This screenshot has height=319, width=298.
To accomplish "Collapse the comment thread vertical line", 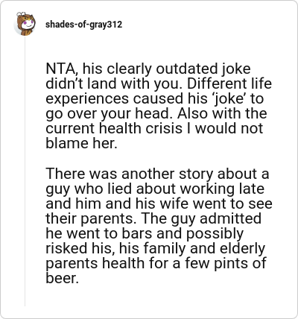I will point(25,171).
